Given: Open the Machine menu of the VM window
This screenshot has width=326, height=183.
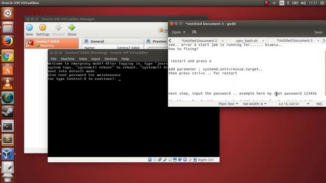Looking at the screenshot, I should click(68, 59).
